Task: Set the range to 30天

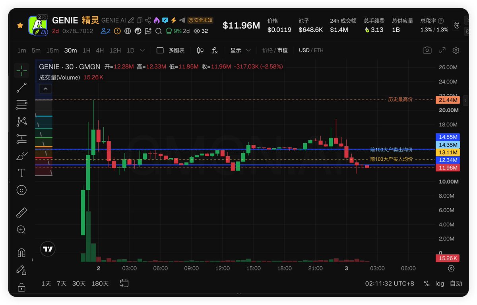Action: coord(79,284)
